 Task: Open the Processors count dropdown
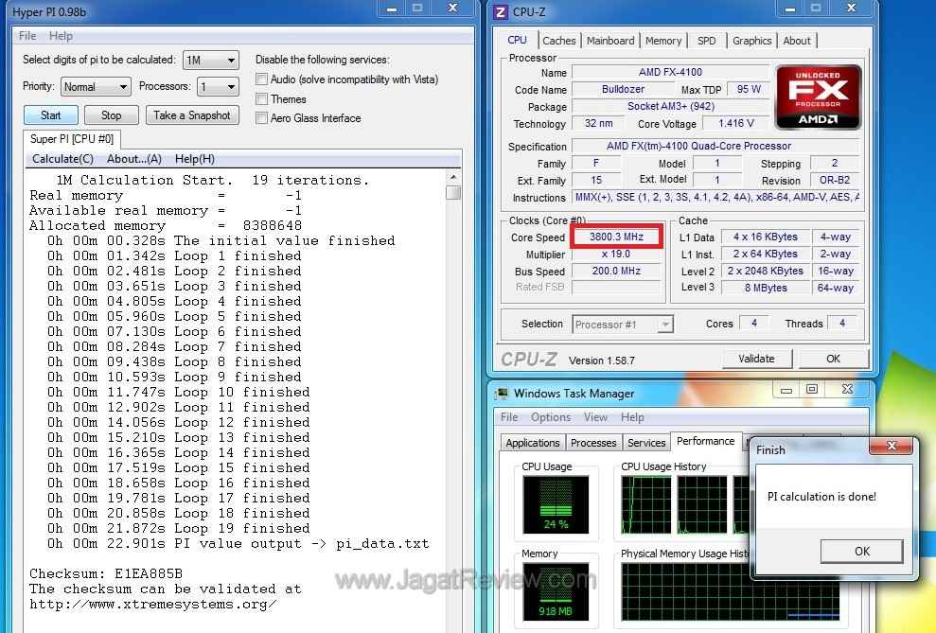[217, 87]
